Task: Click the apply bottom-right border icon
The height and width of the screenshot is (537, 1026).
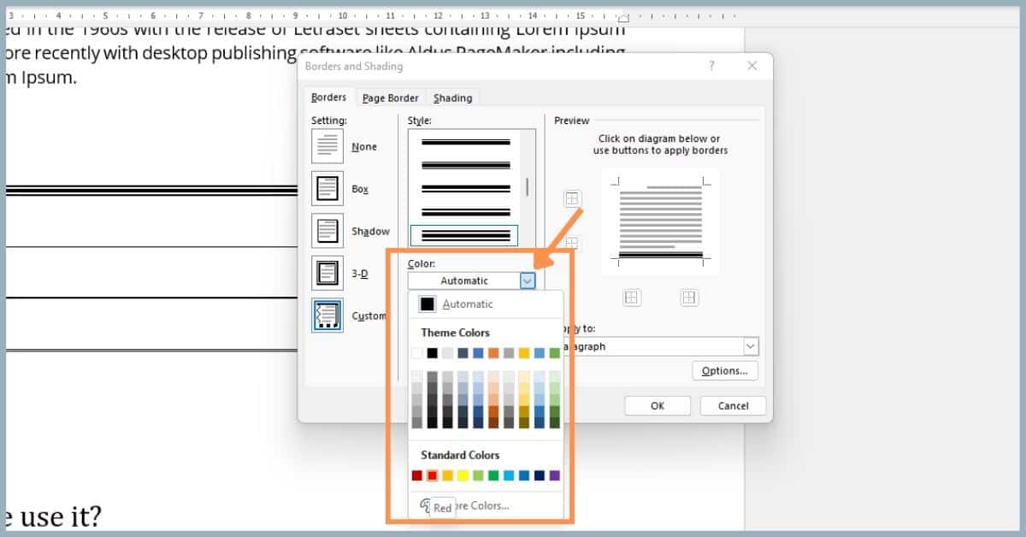Action: [x=691, y=297]
